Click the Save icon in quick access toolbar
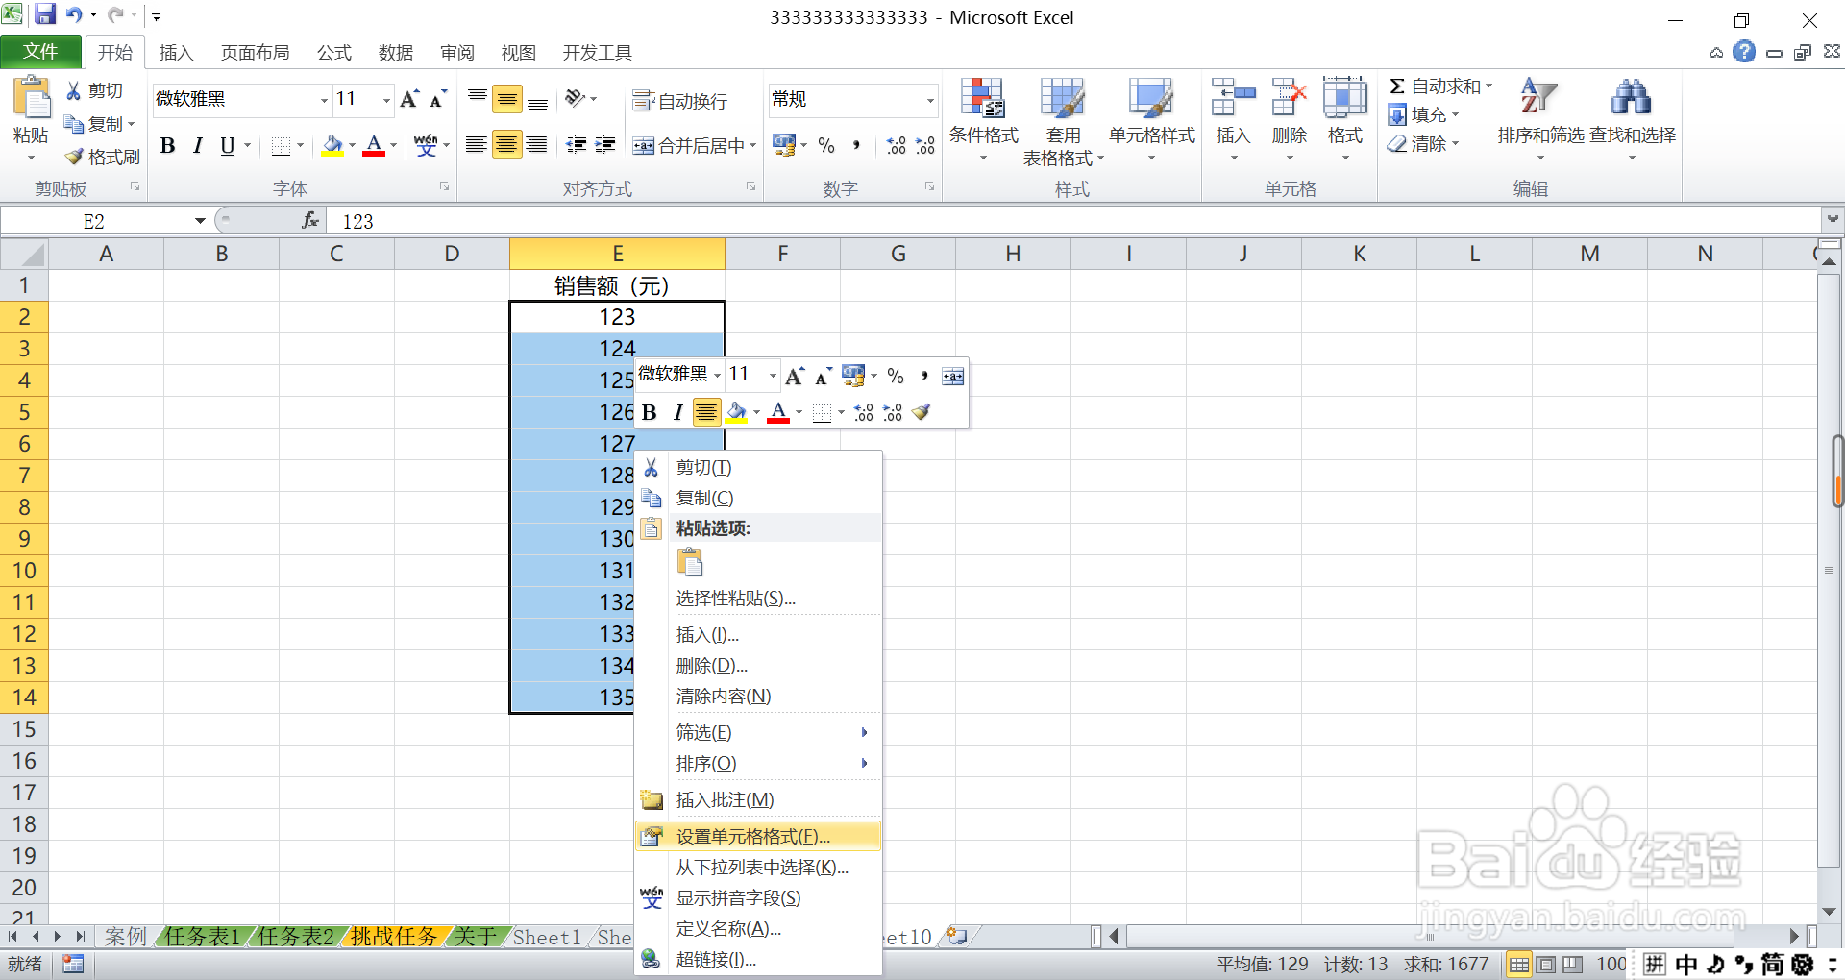 pos(44,14)
